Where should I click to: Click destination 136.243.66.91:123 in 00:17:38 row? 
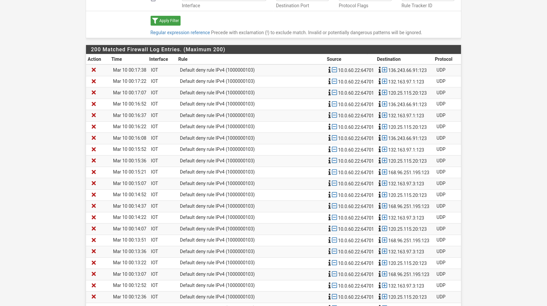coord(407,70)
